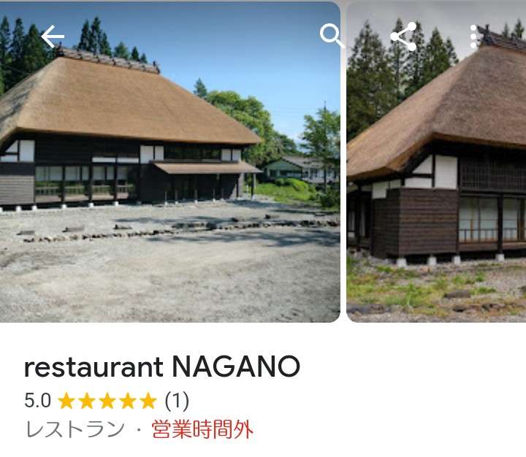Image resolution: width=526 pixels, height=457 pixels.
Task: Click the entrance canopy in the first photo
Action: click(x=207, y=167)
